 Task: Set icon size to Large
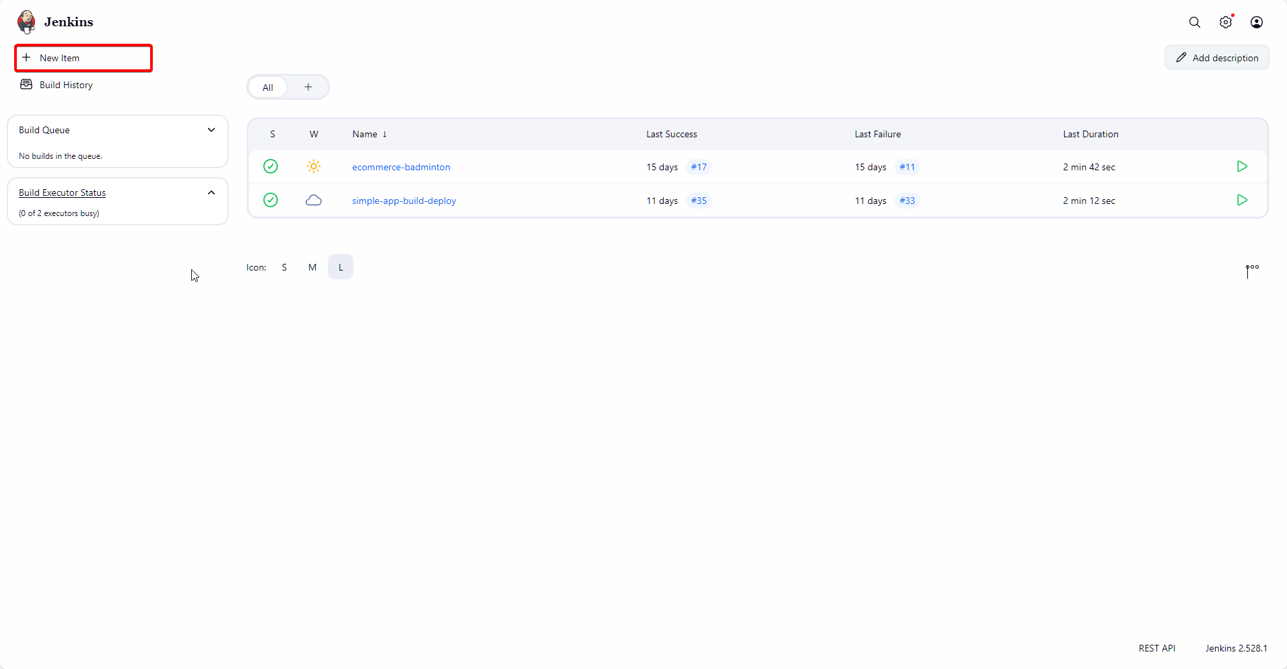tap(341, 267)
